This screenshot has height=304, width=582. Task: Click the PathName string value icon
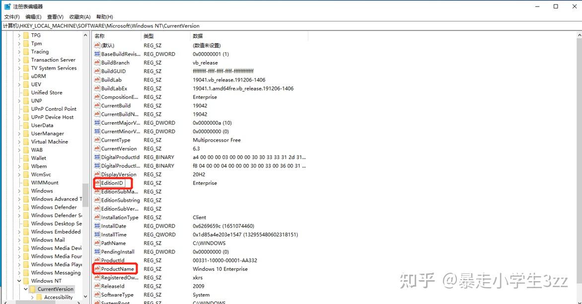tap(97, 243)
